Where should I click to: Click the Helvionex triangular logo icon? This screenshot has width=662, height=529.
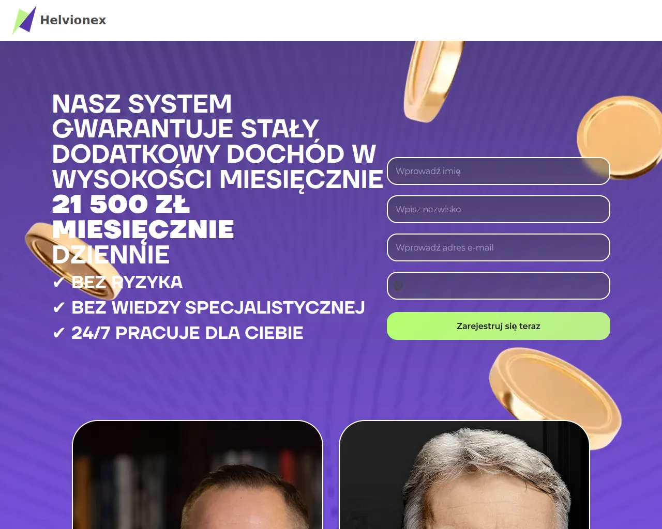click(24, 20)
